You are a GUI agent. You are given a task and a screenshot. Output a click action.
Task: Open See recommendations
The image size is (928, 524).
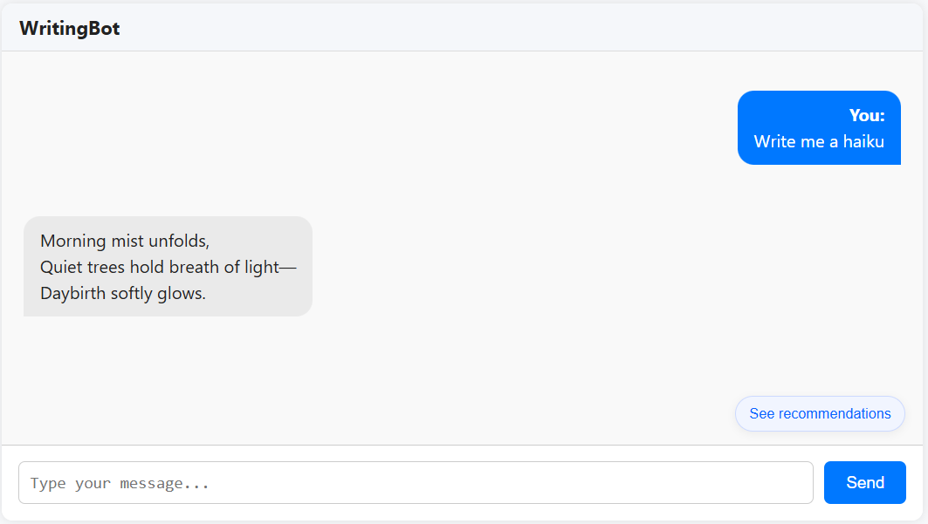click(x=820, y=413)
